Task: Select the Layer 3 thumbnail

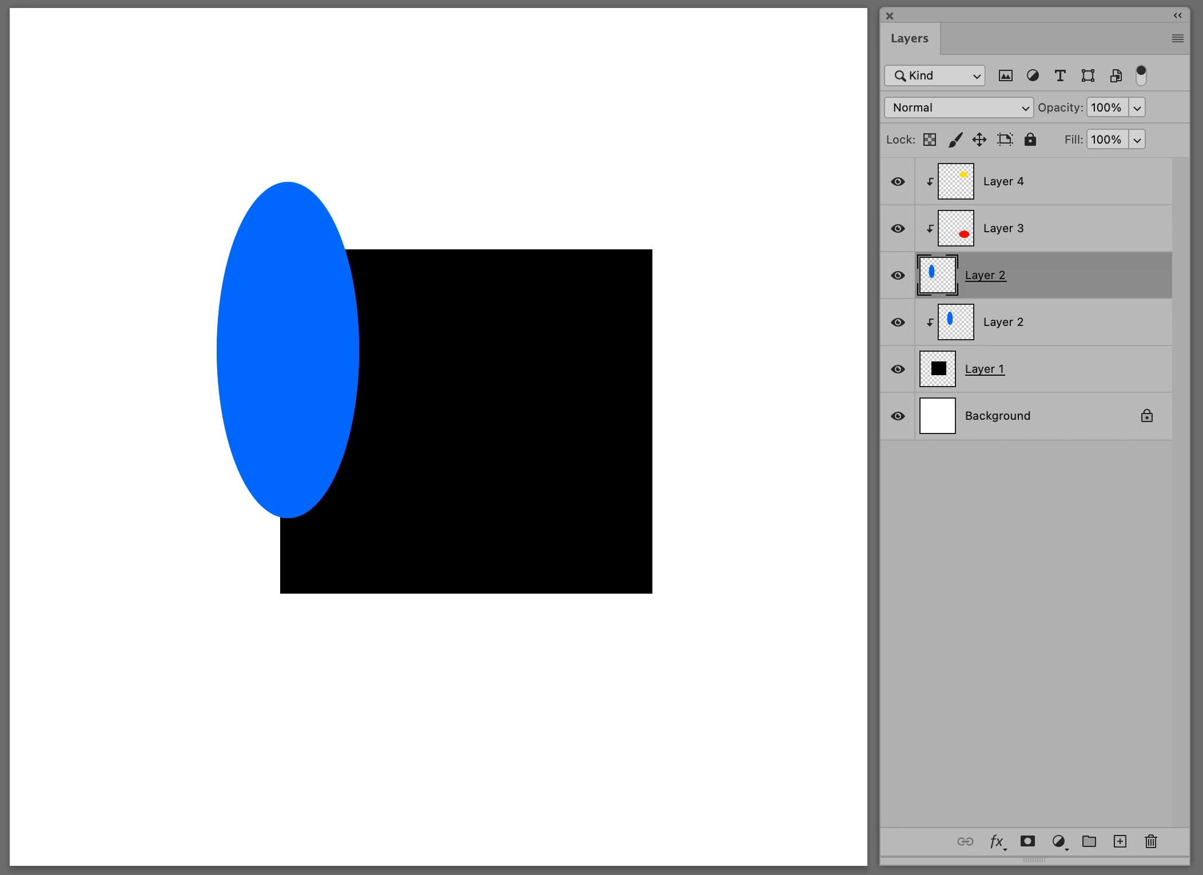Action: [955, 228]
